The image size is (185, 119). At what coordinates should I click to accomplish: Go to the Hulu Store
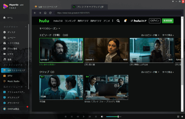[x=138, y=21]
